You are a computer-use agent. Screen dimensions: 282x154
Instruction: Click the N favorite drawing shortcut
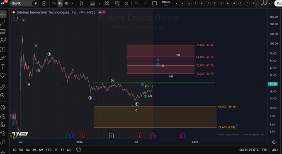(234, 3)
